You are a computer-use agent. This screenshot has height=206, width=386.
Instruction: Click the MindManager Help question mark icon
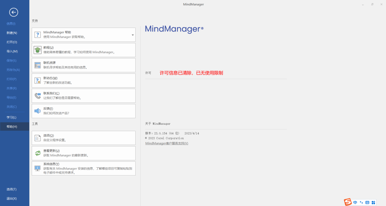click(37, 35)
